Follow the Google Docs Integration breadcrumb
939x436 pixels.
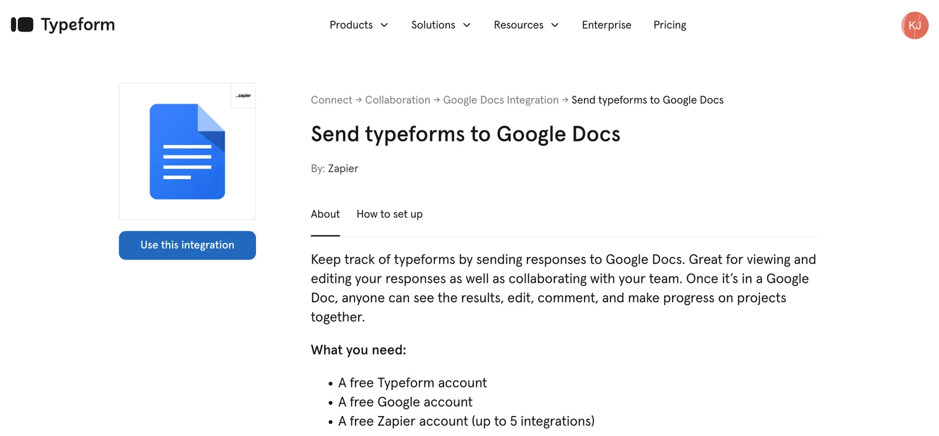[501, 100]
